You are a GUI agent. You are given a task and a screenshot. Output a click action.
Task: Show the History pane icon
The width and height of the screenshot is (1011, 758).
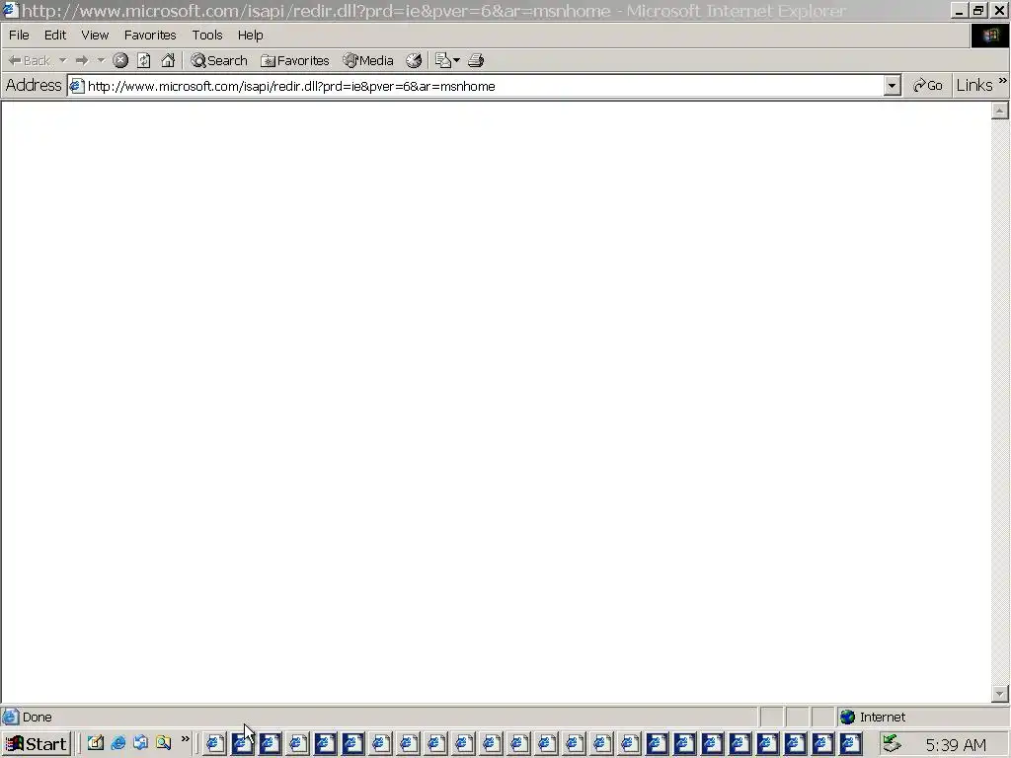414,60
